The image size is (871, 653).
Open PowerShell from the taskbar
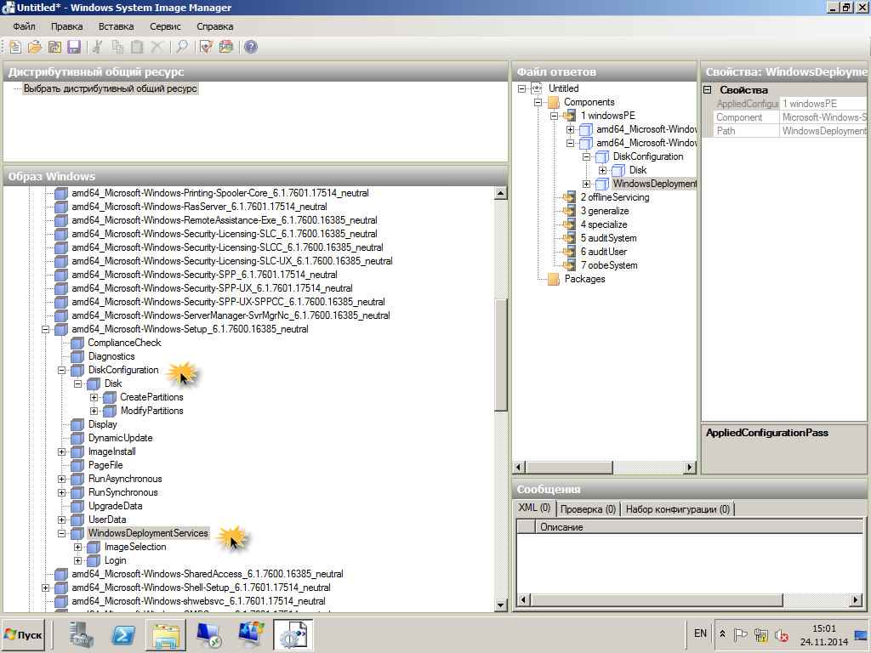coord(122,634)
